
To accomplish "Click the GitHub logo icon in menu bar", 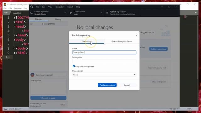I will point(32,7).
